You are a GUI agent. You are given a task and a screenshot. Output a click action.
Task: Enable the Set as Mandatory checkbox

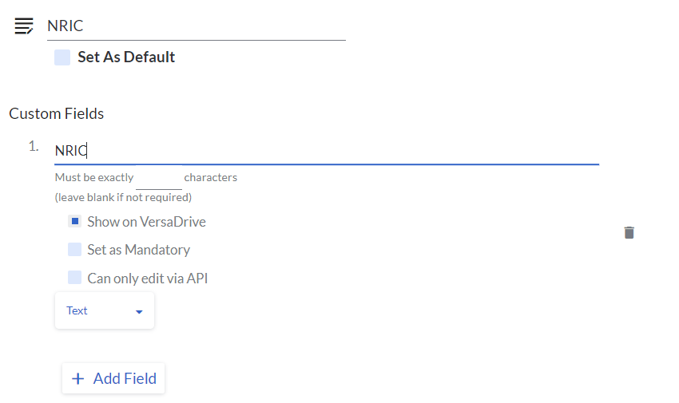75,250
